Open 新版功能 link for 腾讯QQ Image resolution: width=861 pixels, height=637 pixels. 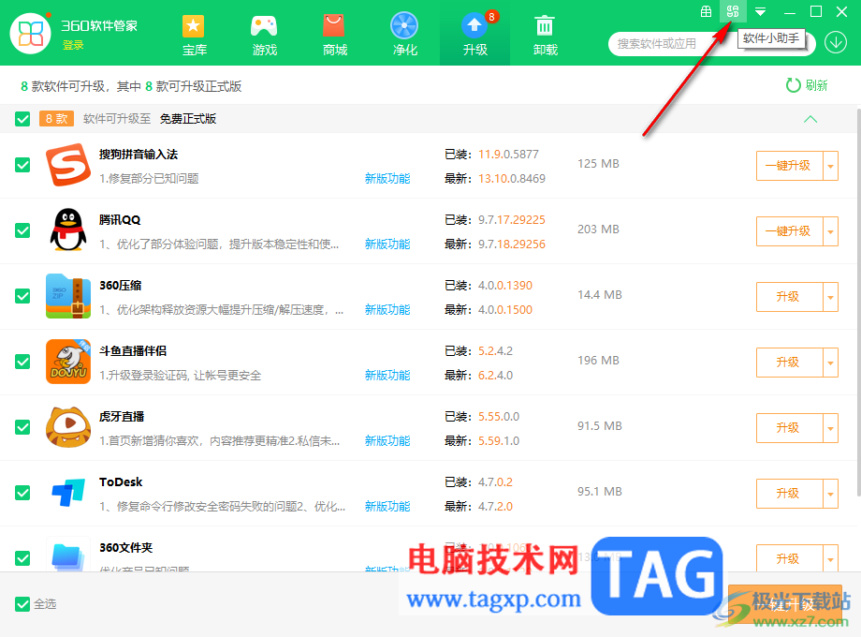tap(387, 244)
